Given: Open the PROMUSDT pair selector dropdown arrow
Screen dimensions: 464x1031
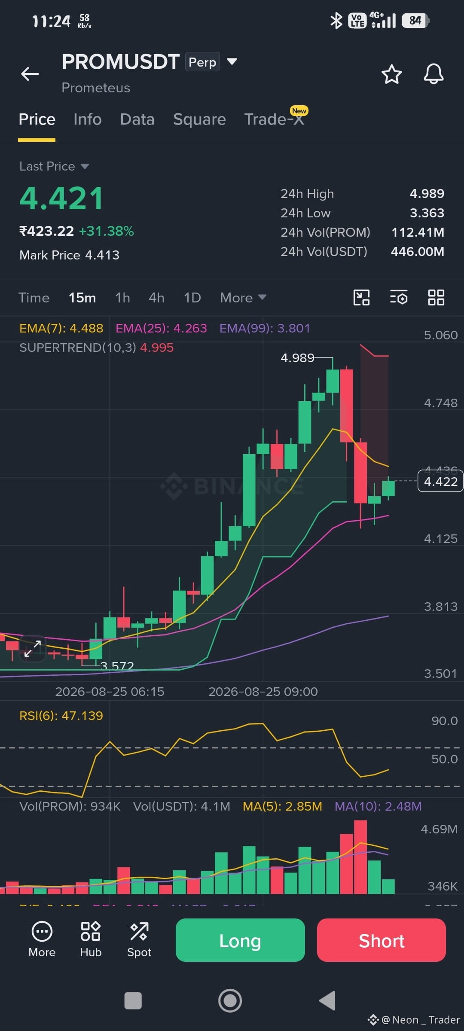Looking at the screenshot, I should coord(232,61).
